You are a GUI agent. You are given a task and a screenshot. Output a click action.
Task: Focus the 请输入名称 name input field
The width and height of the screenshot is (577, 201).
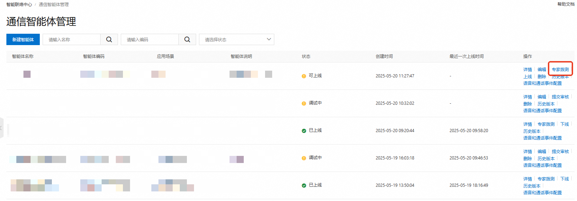[72, 39]
